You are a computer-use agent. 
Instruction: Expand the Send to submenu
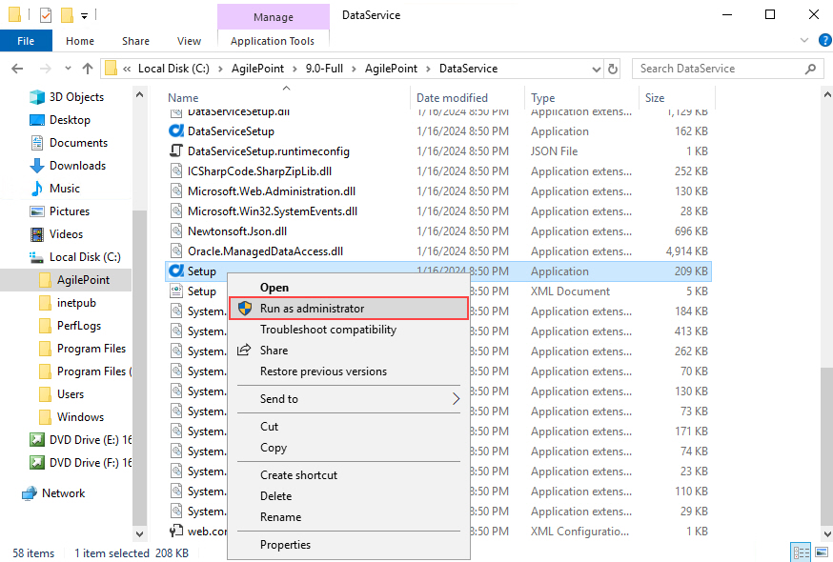click(x=456, y=399)
